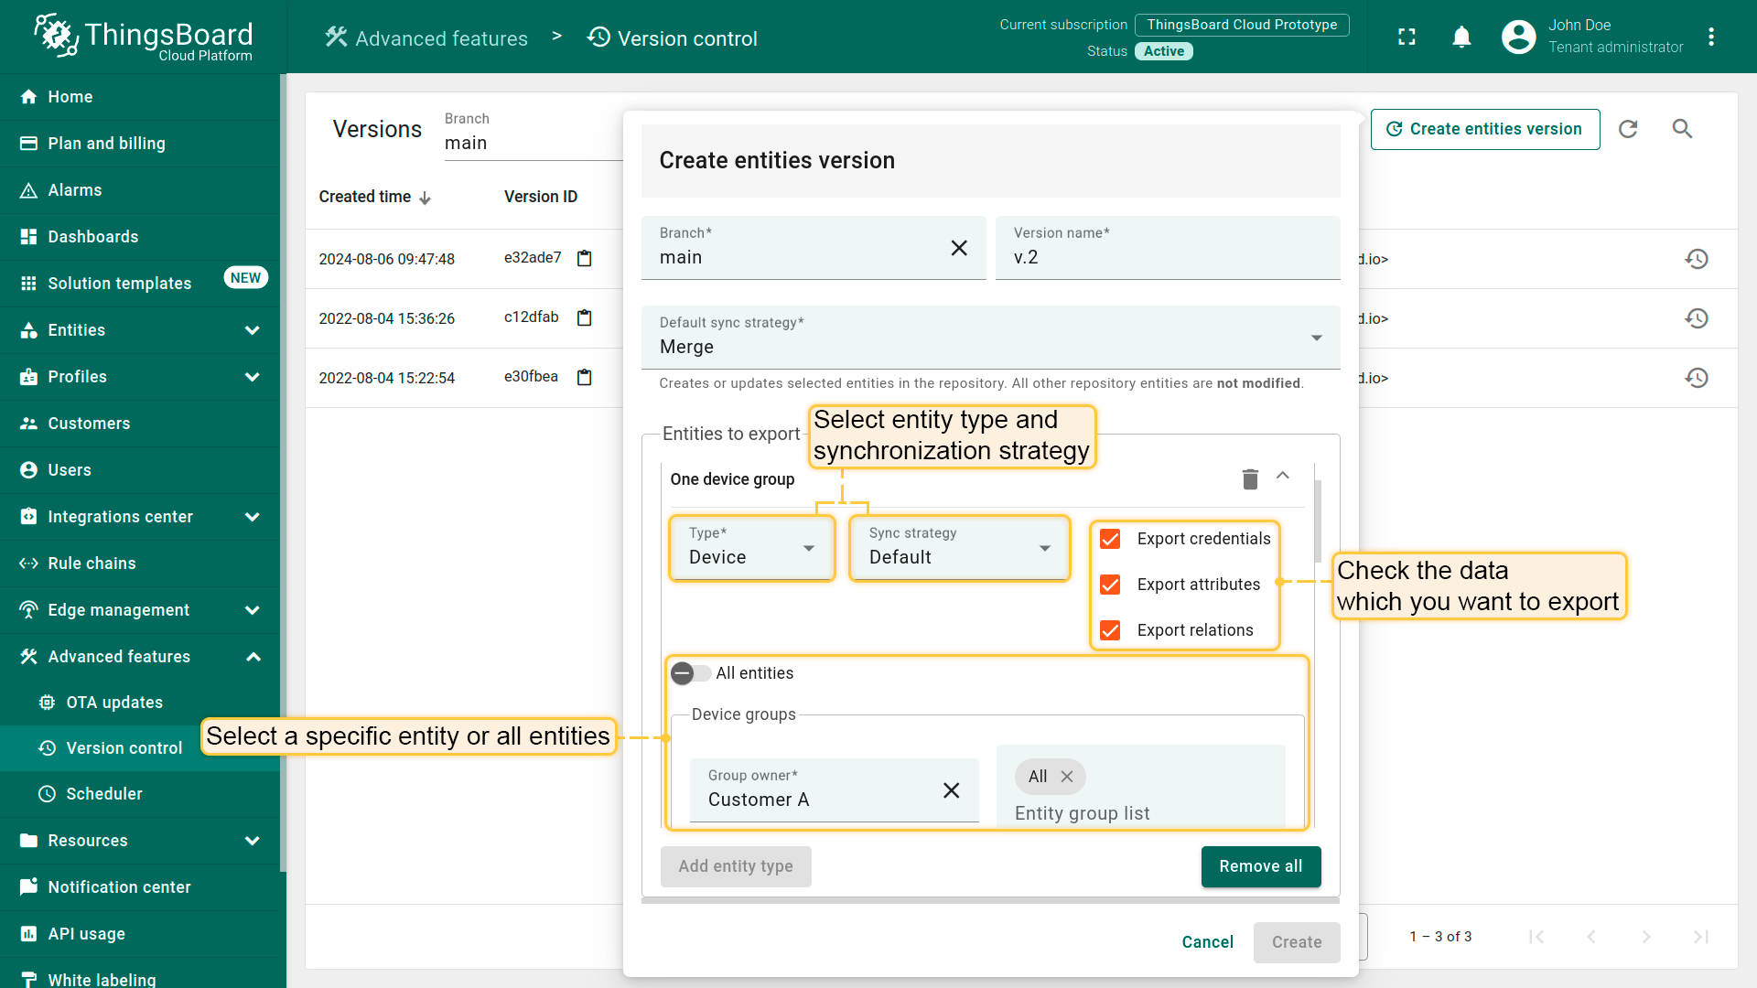The image size is (1757, 988).
Task: Open Scheduler in sidebar menu
Action: pos(103,794)
